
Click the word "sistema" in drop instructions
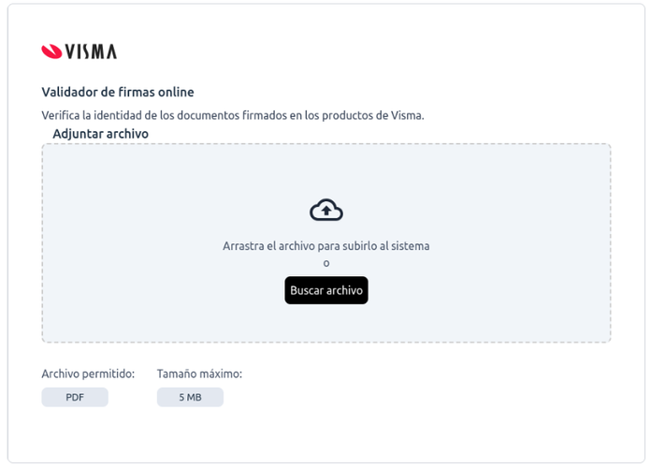[410, 246]
